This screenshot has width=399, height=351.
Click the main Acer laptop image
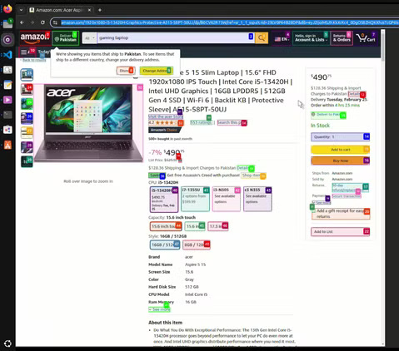pos(88,123)
